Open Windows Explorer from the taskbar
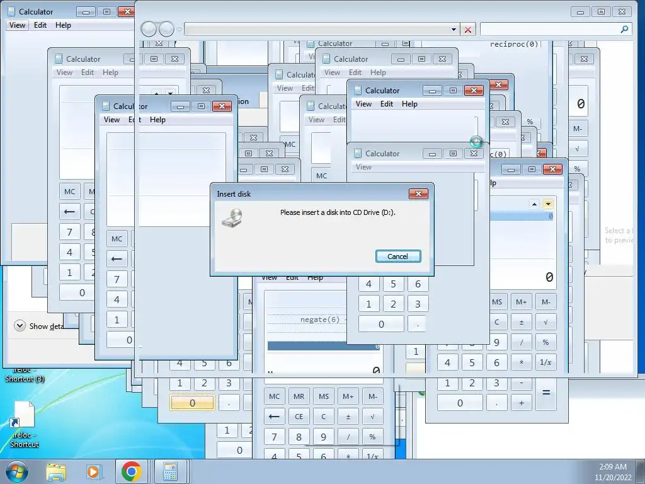645x484 pixels. (56, 471)
